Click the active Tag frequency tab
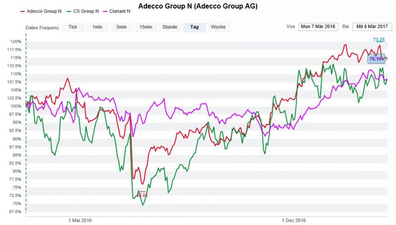 point(194,27)
